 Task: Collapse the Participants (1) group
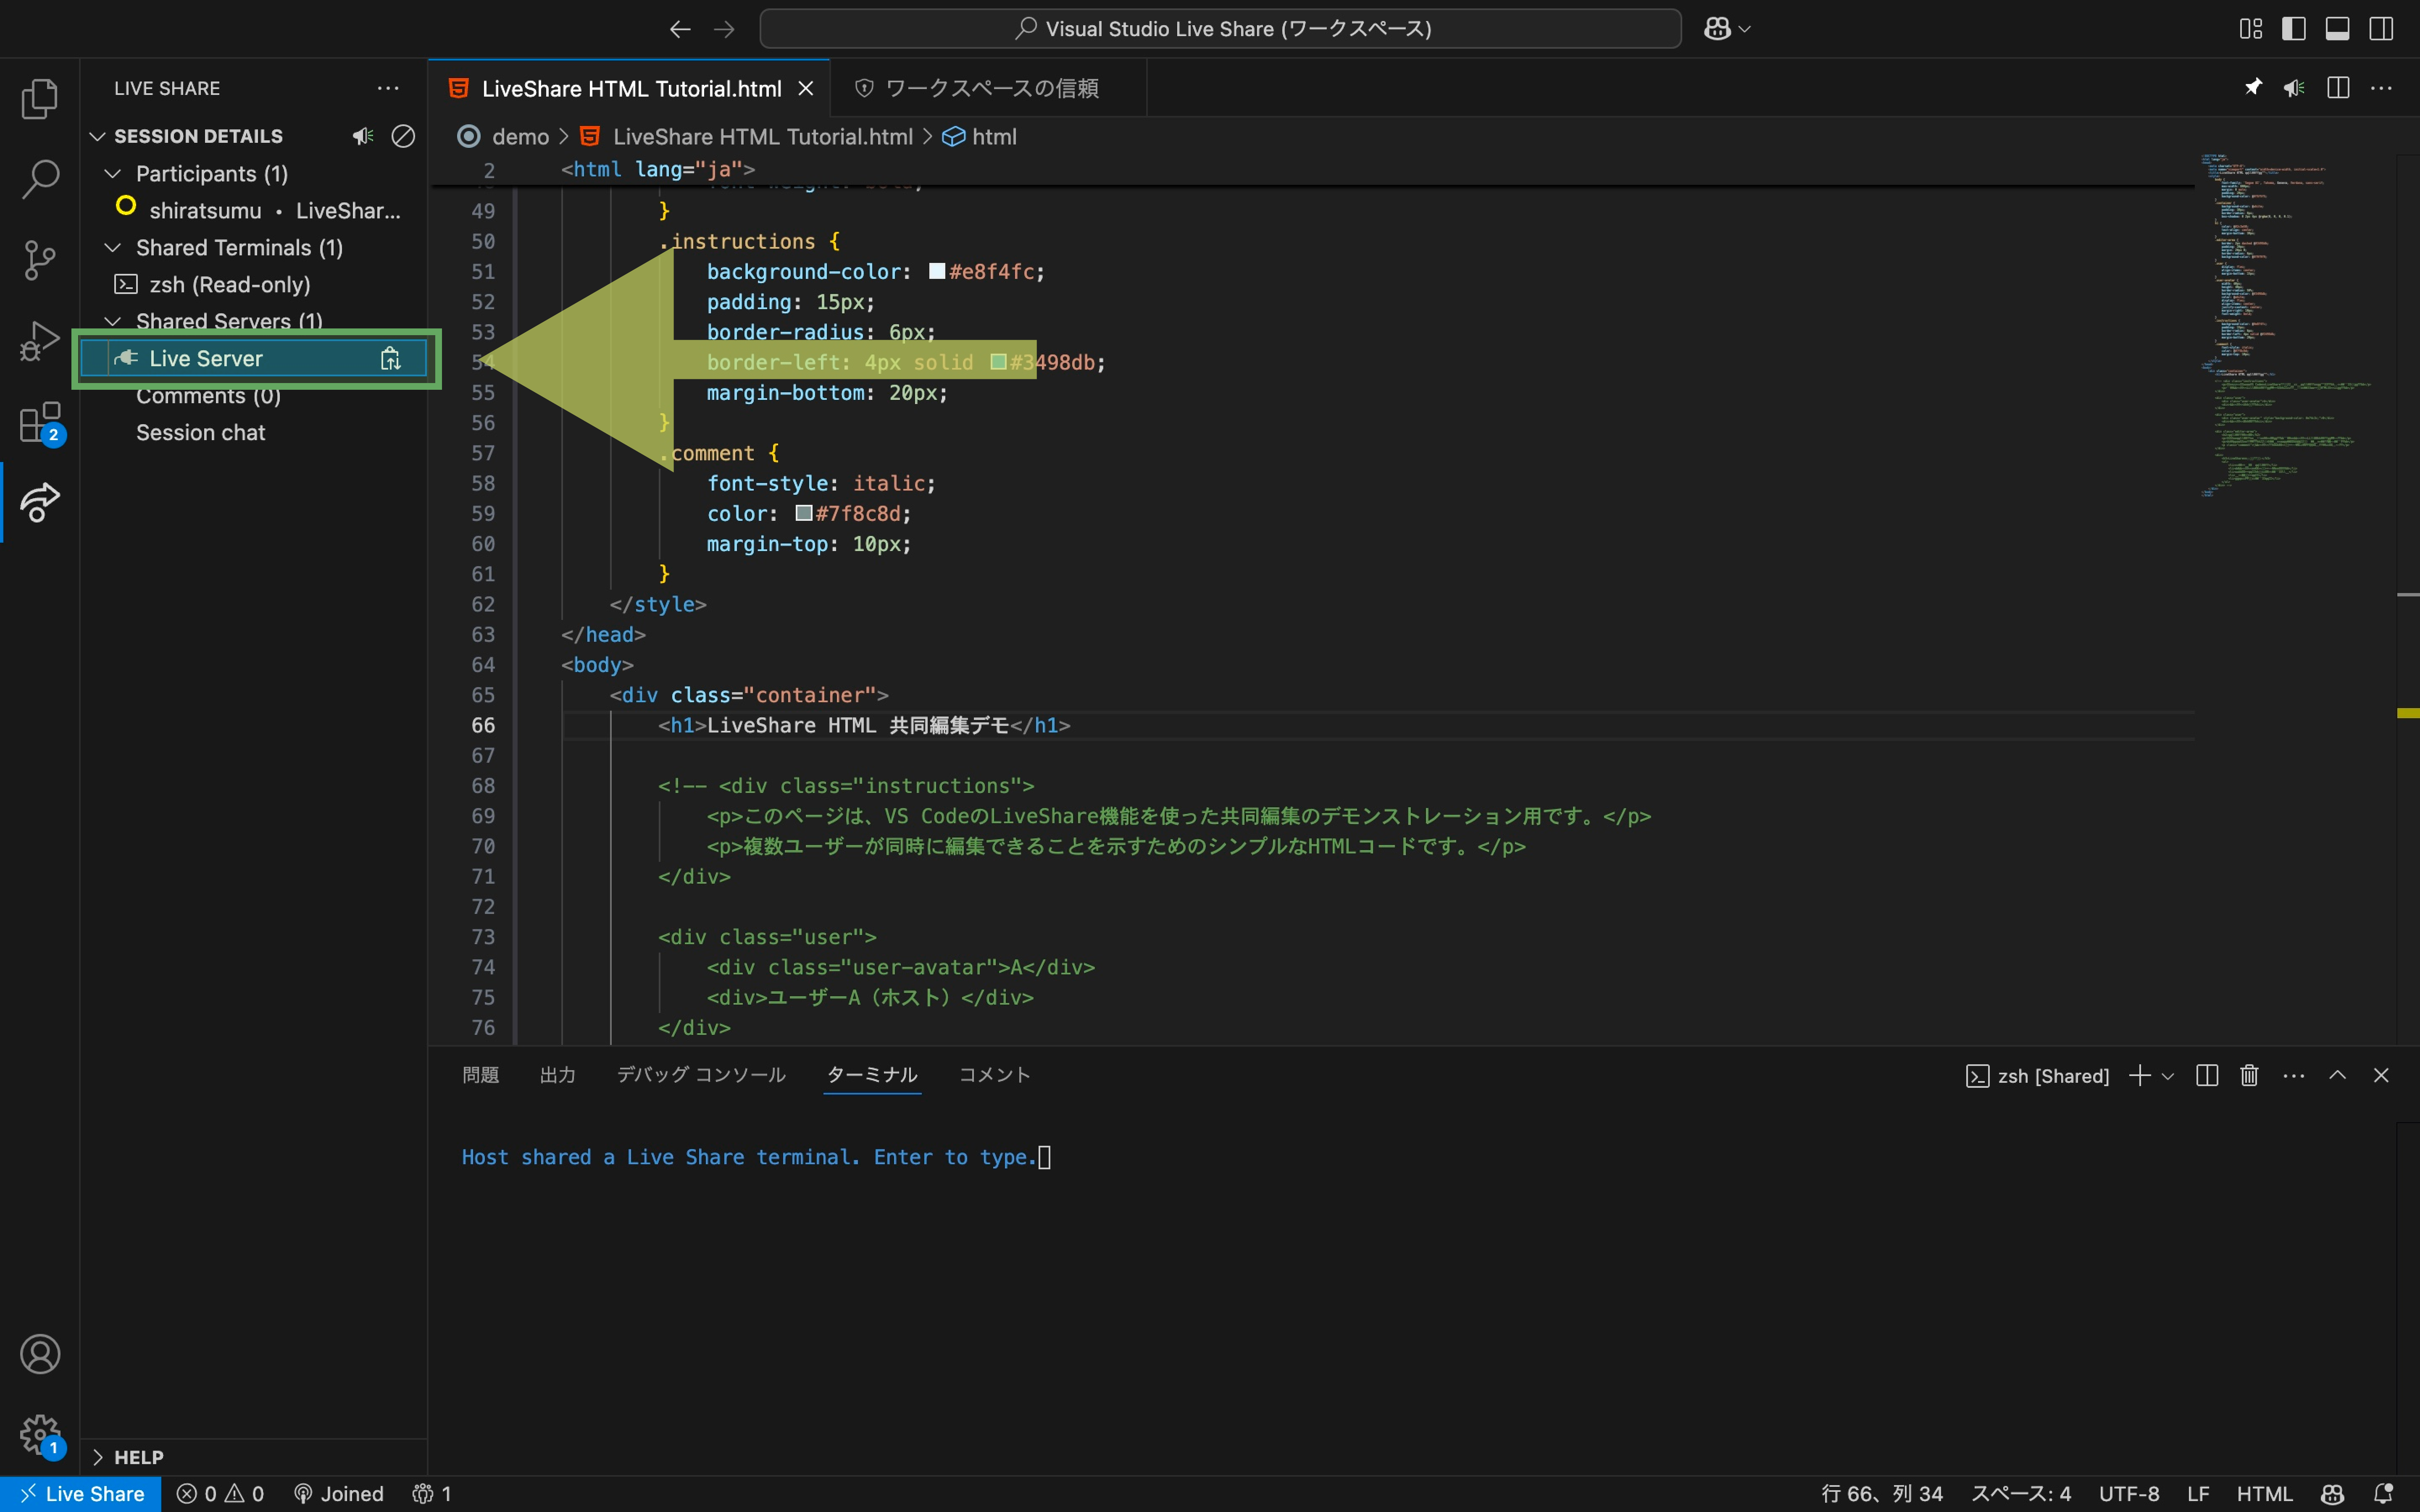(x=113, y=173)
